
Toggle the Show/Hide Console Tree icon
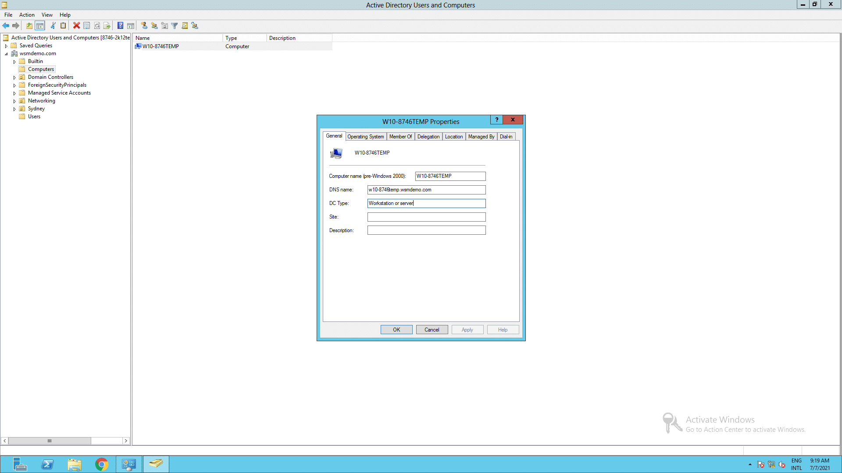coord(40,26)
